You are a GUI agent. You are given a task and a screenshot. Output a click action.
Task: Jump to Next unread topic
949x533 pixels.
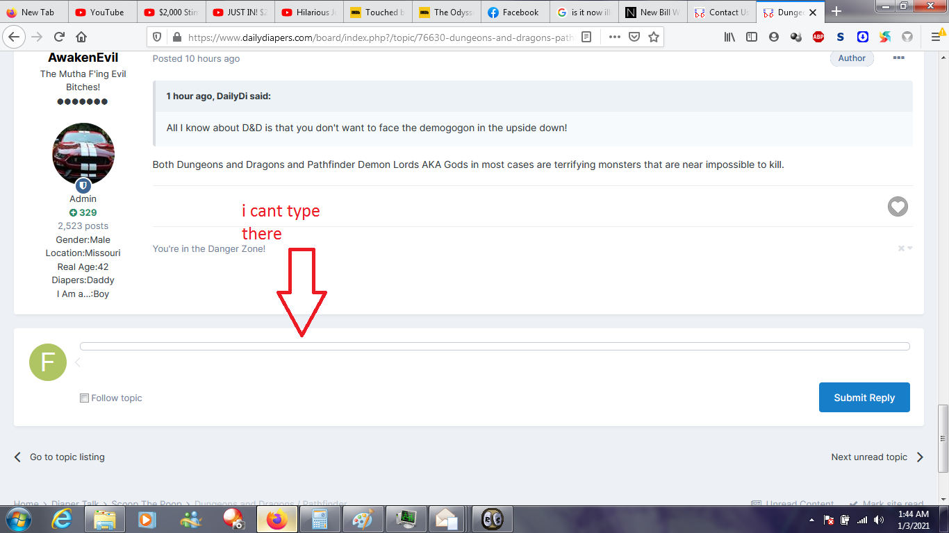pos(877,457)
